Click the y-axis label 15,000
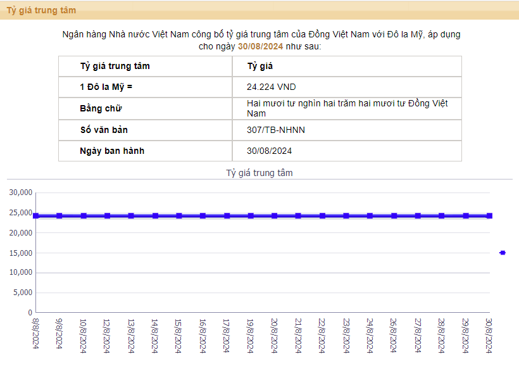 (20, 253)
